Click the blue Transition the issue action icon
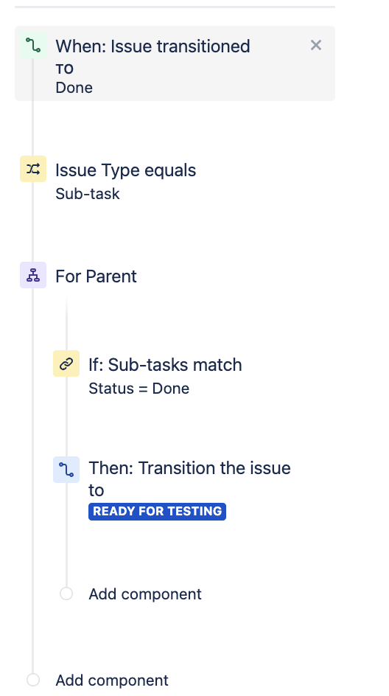The image size is (389, 696). point(66,470)
